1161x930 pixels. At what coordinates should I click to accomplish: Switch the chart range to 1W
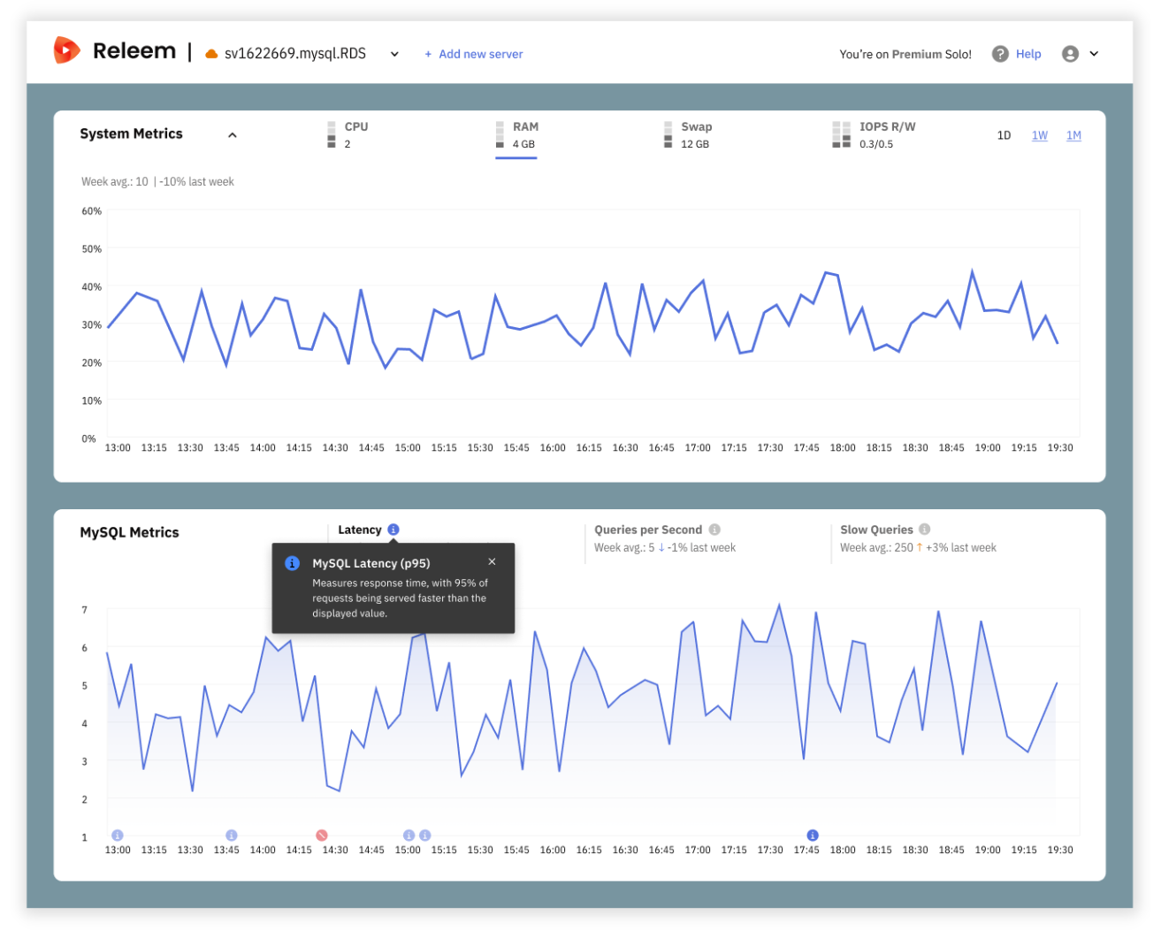click(1039, 134)
